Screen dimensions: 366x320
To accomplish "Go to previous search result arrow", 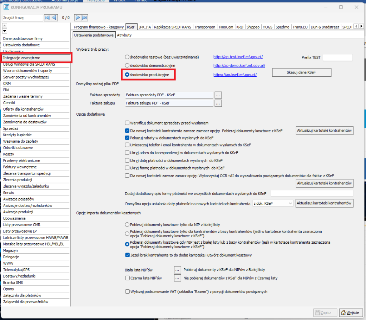I will tap(54, 17).
